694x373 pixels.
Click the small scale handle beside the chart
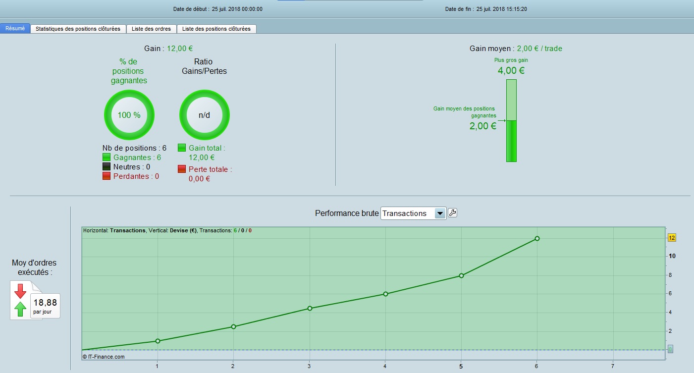670,349
